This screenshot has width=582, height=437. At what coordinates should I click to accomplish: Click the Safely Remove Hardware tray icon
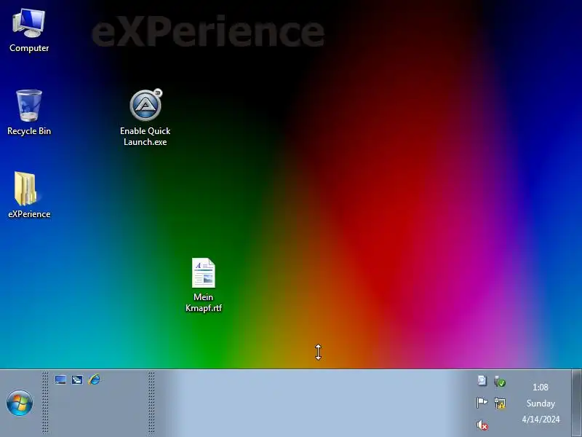point(500,381)
